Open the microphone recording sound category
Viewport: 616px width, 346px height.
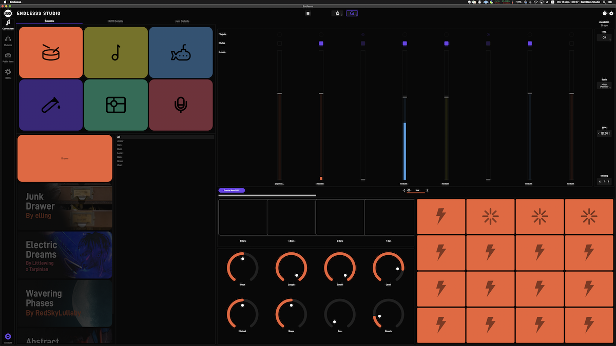[180, 105]
